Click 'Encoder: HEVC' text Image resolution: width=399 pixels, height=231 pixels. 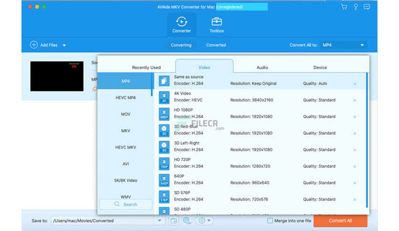coord(189,100)
